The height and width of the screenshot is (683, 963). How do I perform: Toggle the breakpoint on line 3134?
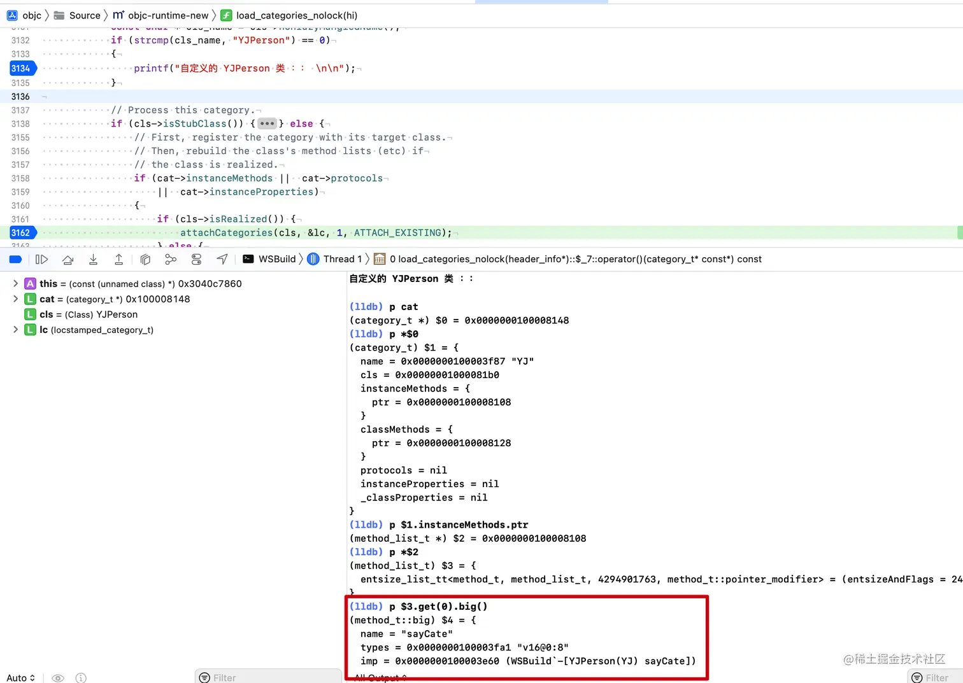[21, 68]
